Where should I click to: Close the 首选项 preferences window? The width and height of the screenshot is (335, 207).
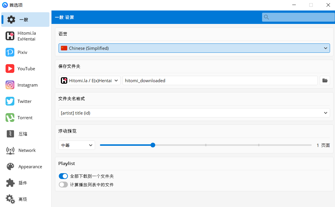(328, 5)
